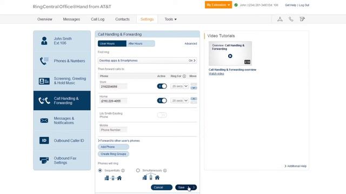Click the Watch video link

(216, 74)
